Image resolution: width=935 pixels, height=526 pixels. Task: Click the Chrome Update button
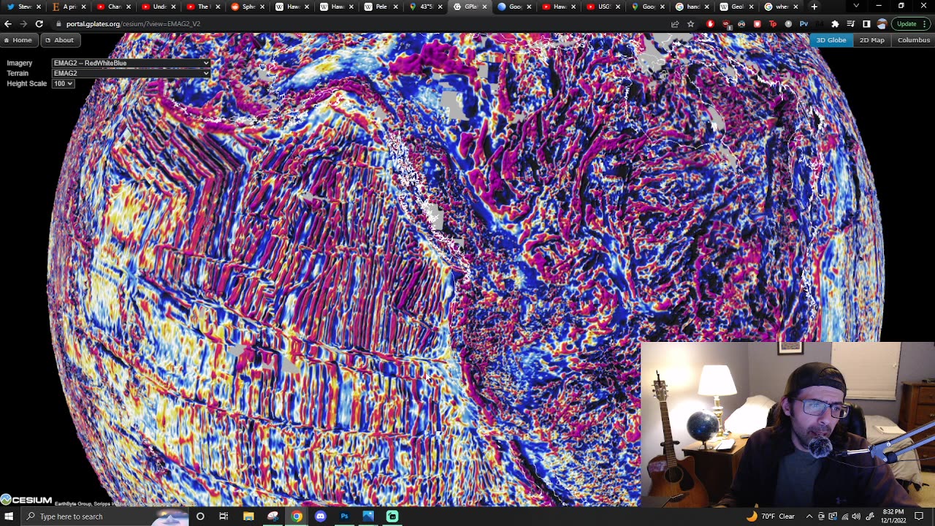pos(911,23)
